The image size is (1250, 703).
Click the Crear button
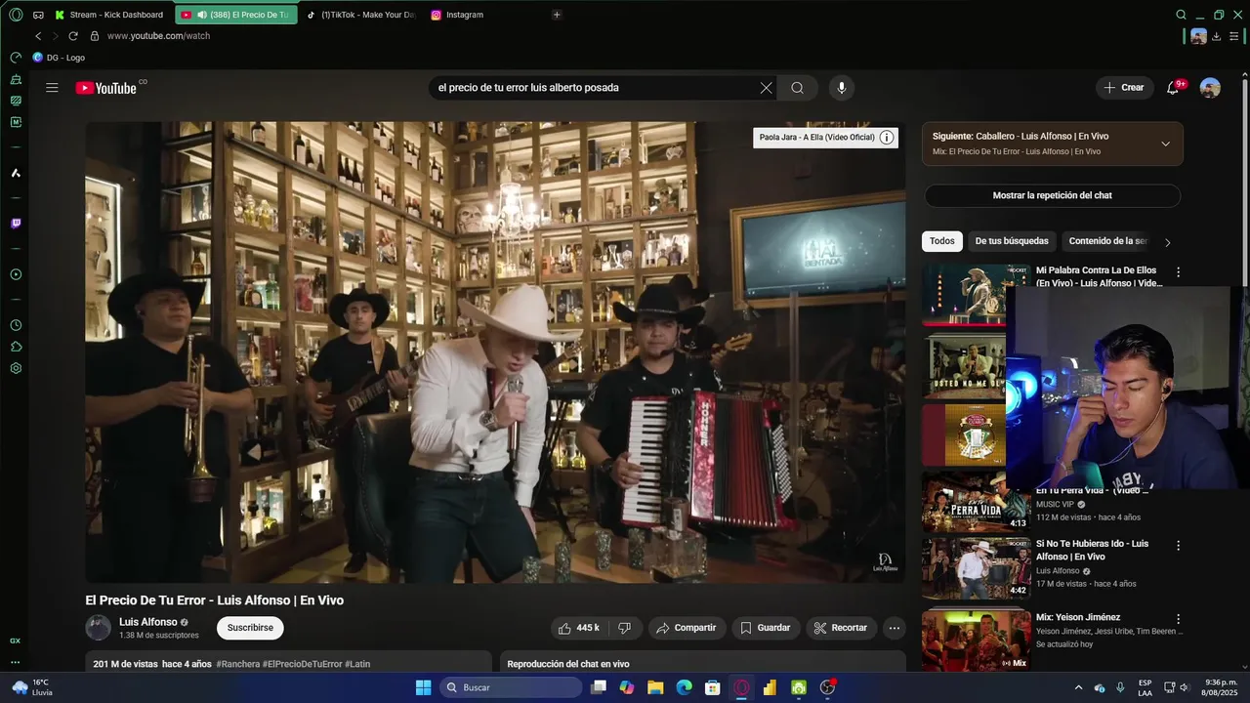tap(1124, 88)
